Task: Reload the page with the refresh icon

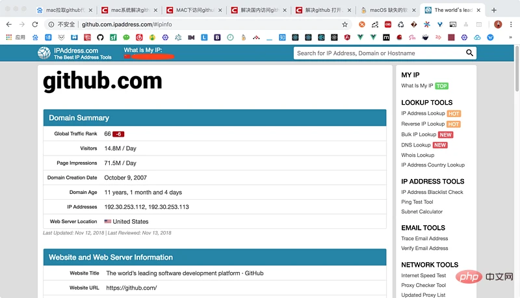Action: coord(35,24)
